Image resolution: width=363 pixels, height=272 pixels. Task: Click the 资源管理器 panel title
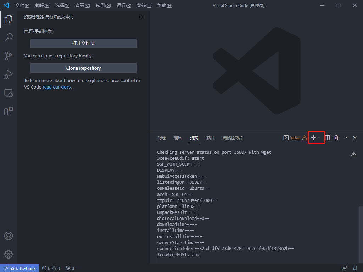(x=48, y=17)
